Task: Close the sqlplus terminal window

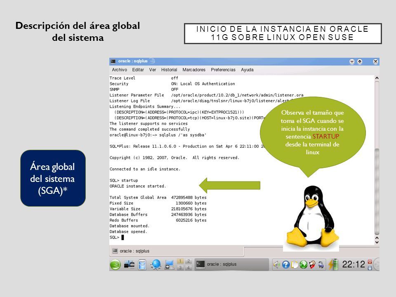Action: coord(375,61)
